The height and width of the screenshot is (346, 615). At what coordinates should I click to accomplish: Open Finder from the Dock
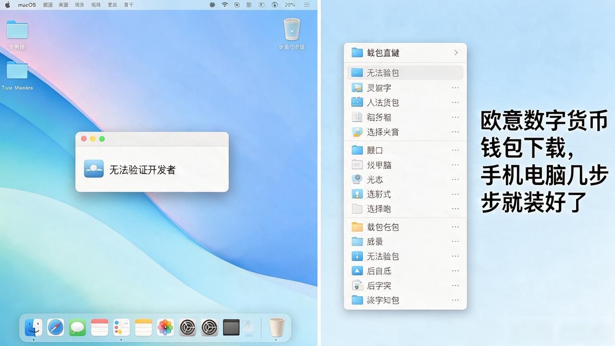coord(34,327)
